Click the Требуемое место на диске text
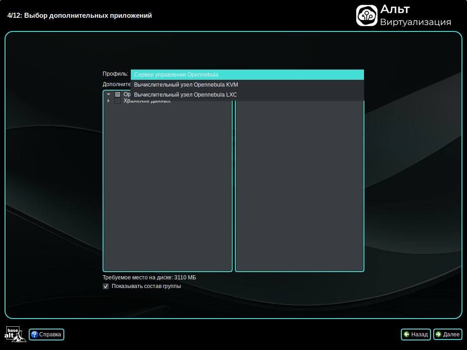 pyautogui.click(x=149, y=278)
